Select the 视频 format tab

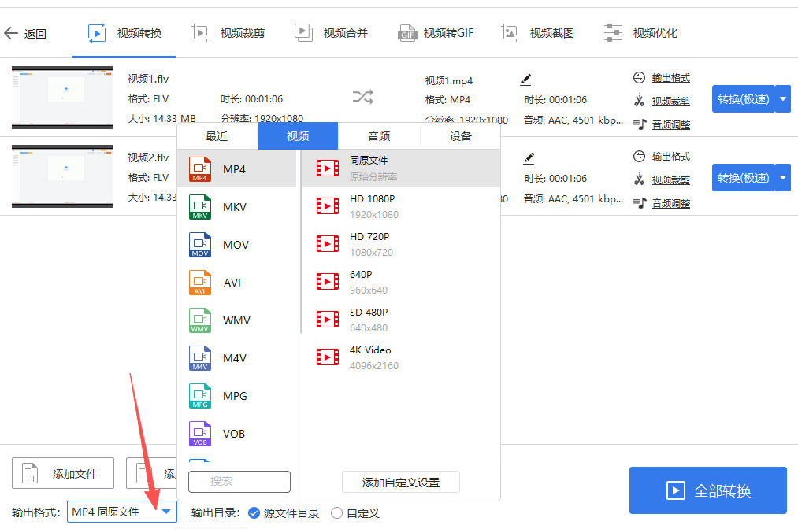click(x=298, y=136)
